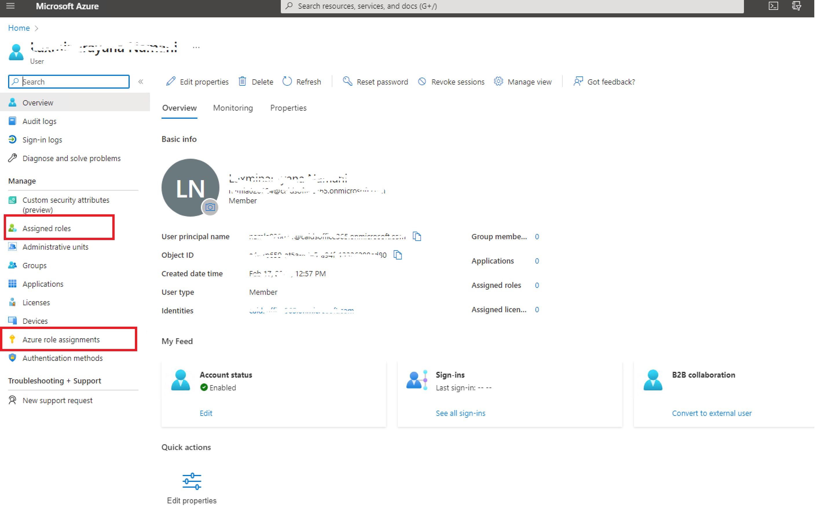Click See all sign-ins link
This screenshot has width=825, height=512.
click(460, 413)
